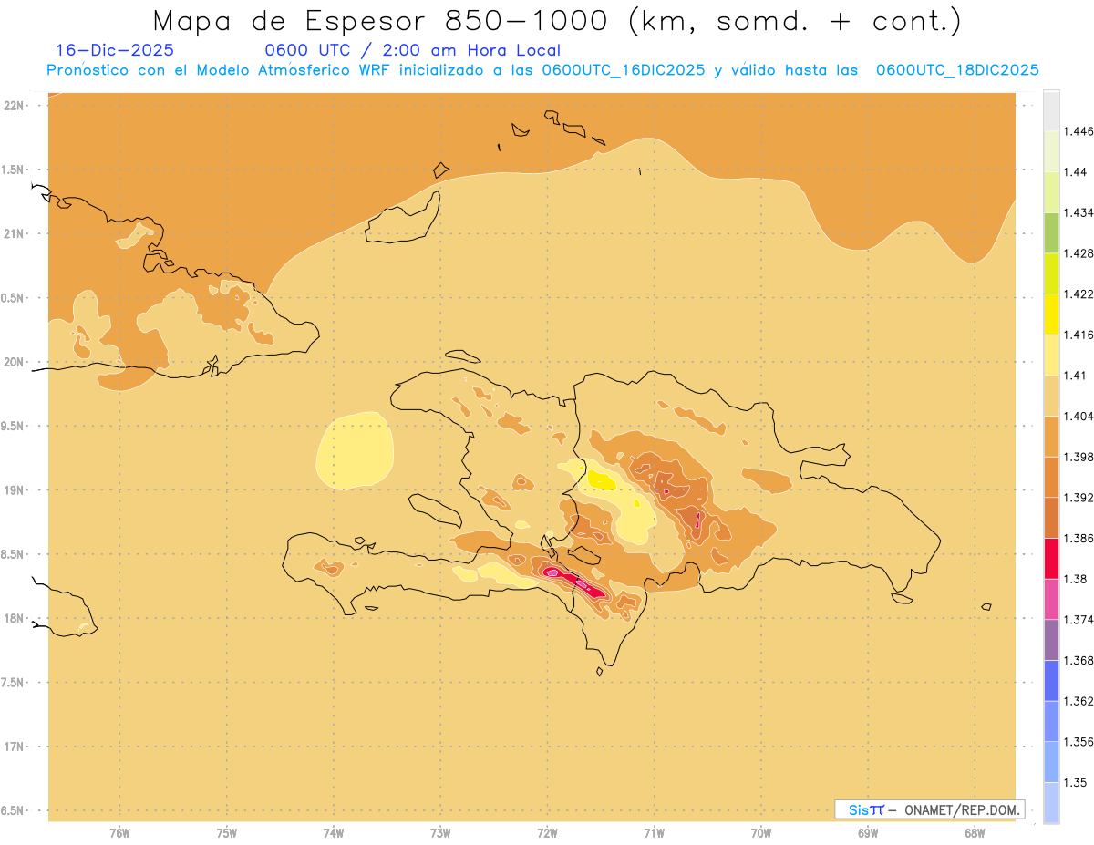Pick the pink swatch between 1.374 and 1.38

[x=1051, y=599]
